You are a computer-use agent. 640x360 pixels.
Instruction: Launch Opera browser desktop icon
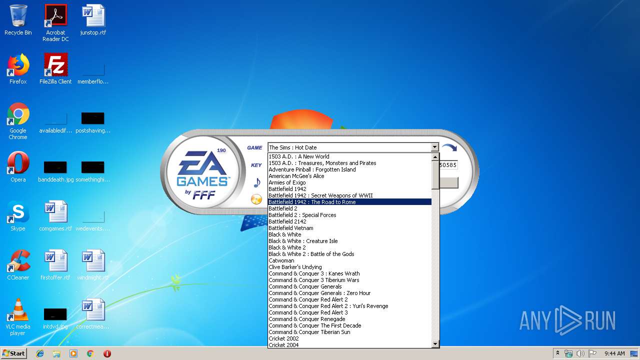(18, 167)
